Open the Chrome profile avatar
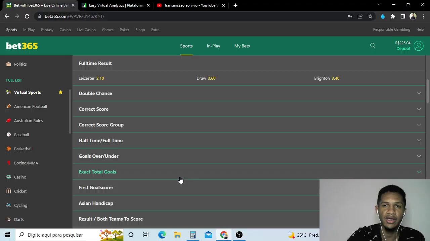This screenshot has height=241, width=430. pyautogui.click(x=413, y=16)
